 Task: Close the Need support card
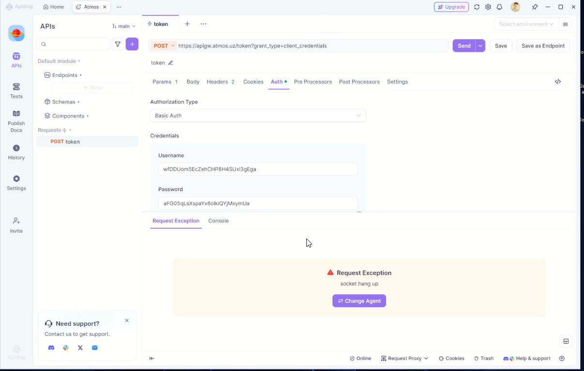pos(127,321)
